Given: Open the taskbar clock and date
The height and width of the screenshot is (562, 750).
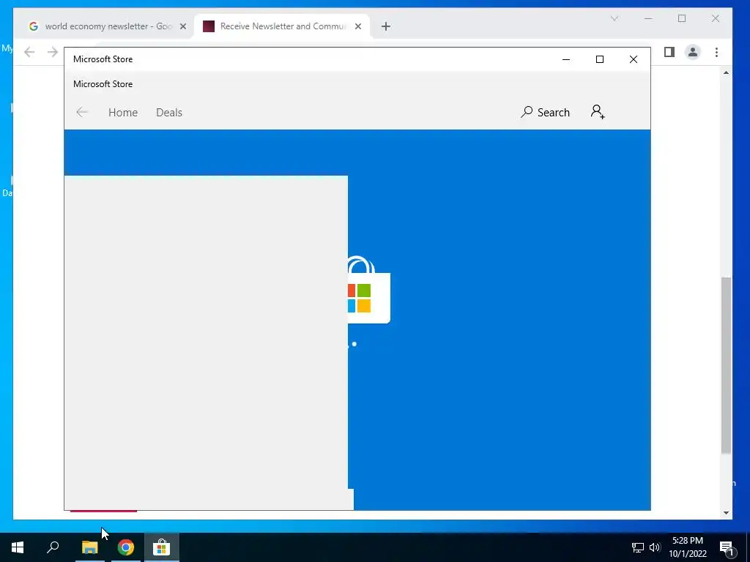Looking at the screenshot, I should (687, 547).
